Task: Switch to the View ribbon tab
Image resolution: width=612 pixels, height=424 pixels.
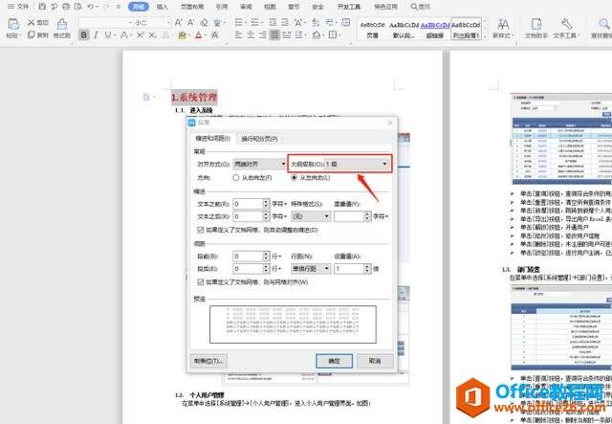Action: [x=270, y=7]
